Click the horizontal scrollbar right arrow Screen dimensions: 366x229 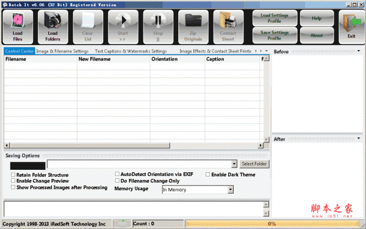[260, 145]
